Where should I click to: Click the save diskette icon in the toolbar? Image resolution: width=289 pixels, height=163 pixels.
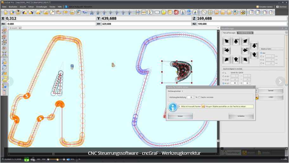point(18,12)
